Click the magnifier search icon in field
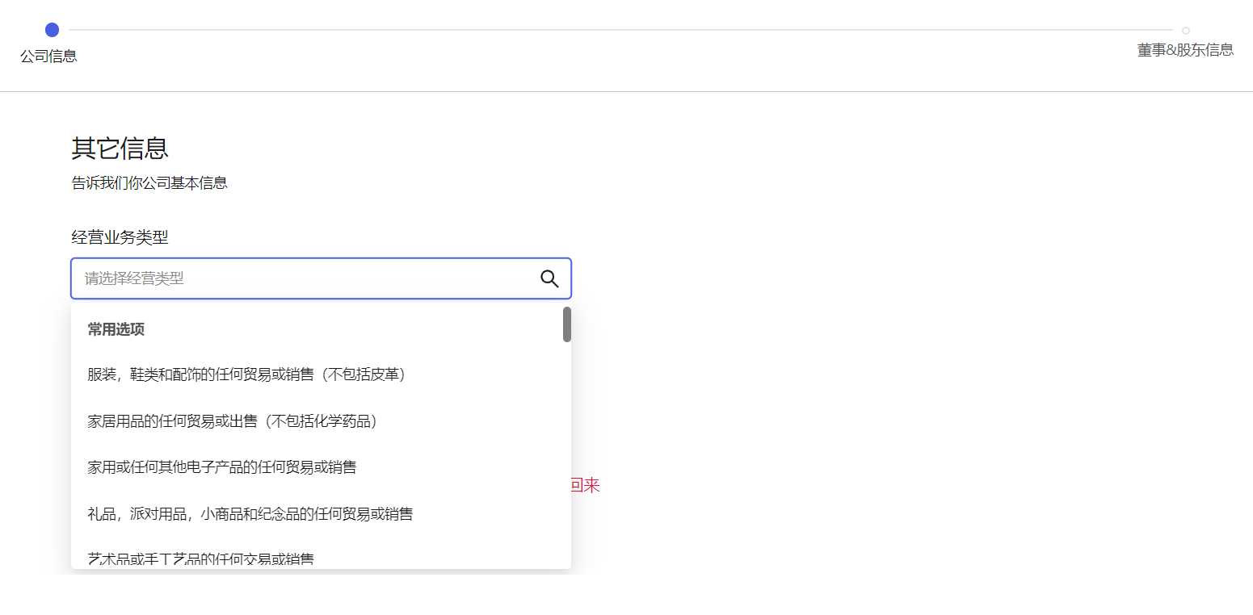 click(549, 278)
